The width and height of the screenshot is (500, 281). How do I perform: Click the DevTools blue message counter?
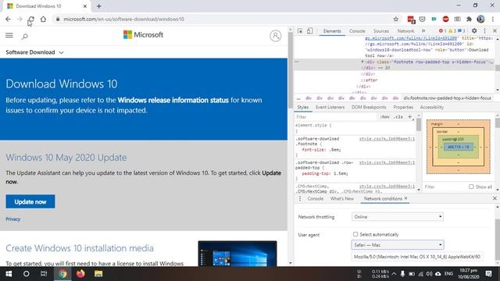(462, 31)
